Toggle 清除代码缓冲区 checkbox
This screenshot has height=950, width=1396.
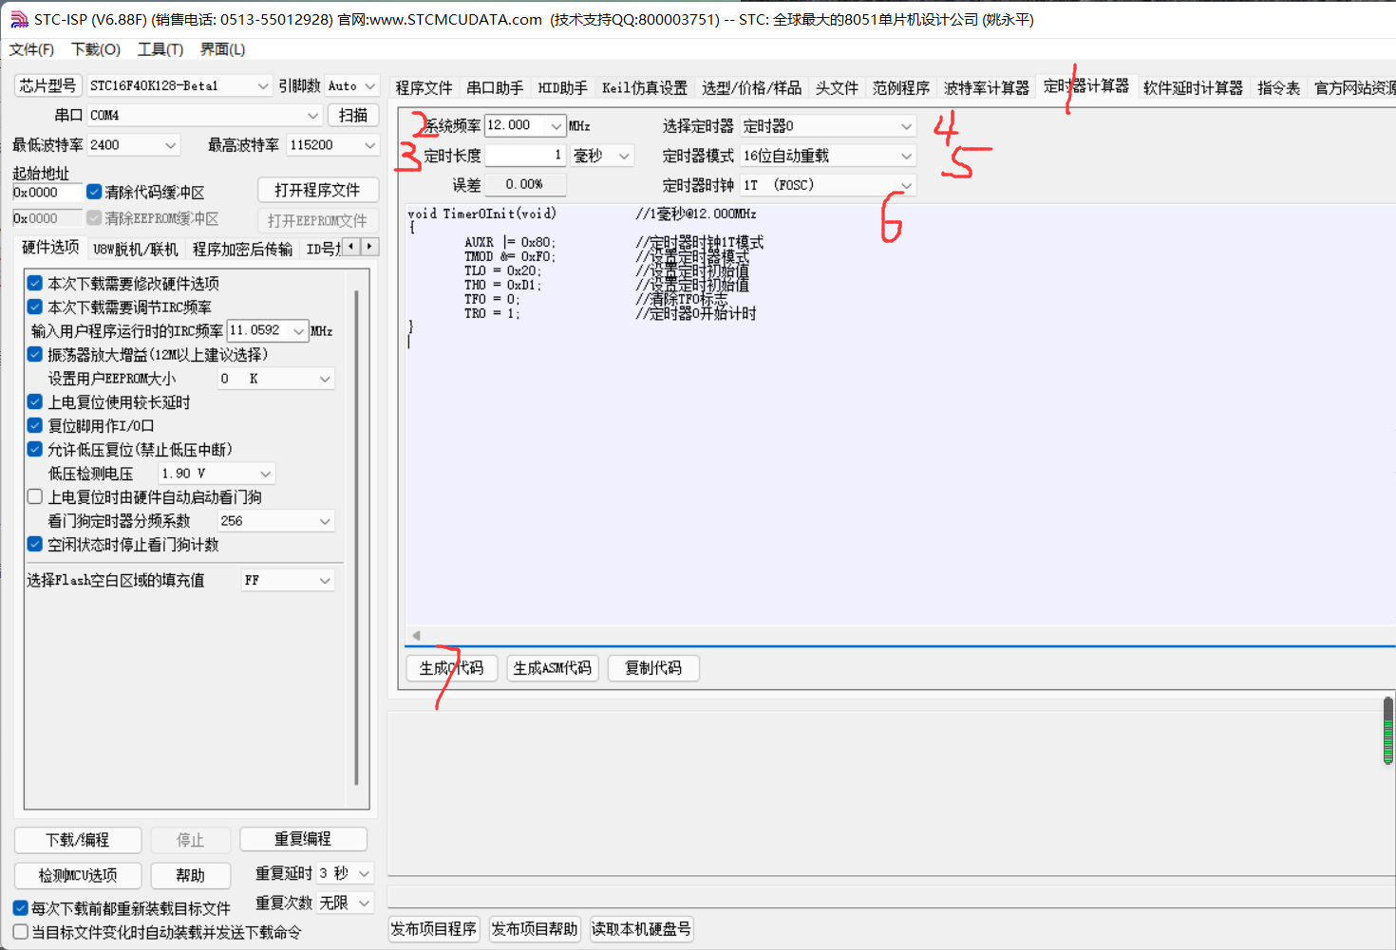(x=94, y=192)
